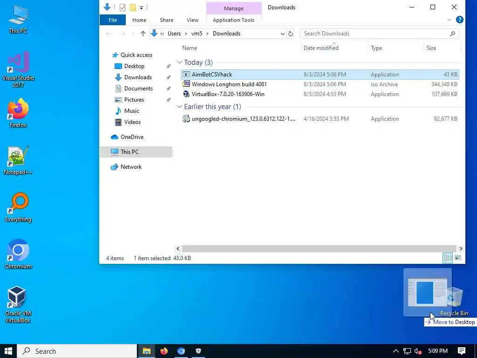Open File Explorer from taskbar

click(x=147, y=351)
